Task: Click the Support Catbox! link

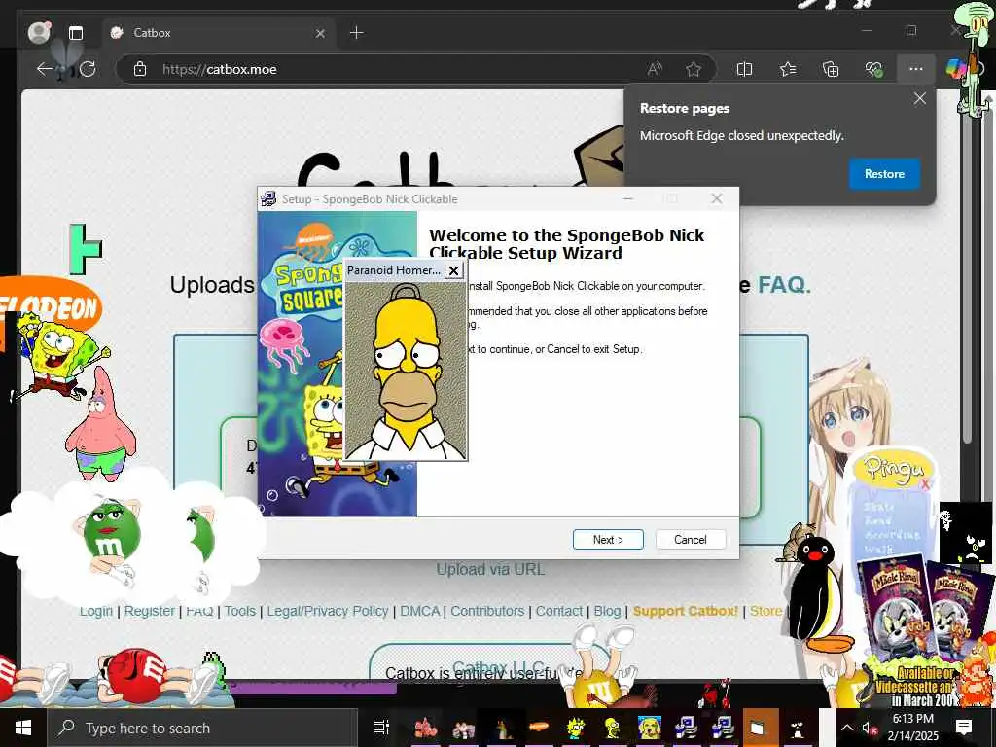Action: [x=686, y=611]
